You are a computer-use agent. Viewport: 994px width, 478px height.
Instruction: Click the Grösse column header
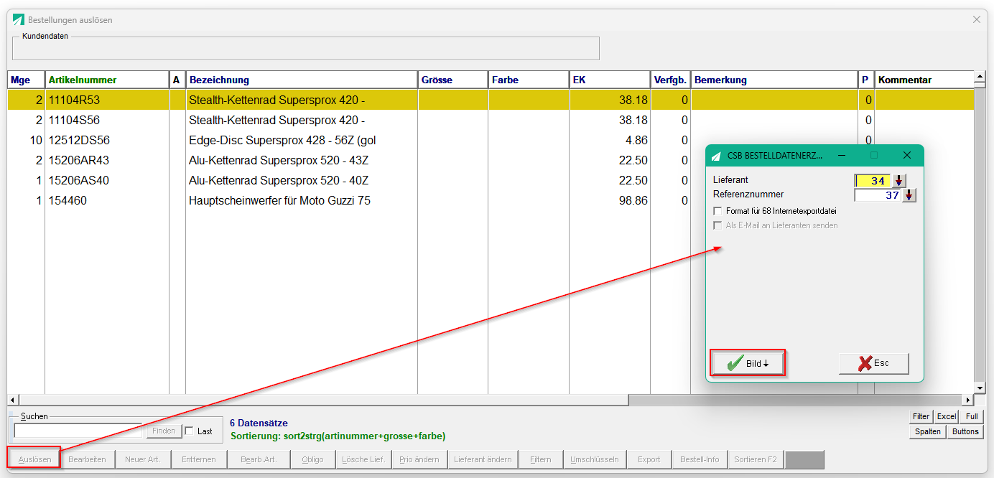pyautogui.click(x=453, y=80)
